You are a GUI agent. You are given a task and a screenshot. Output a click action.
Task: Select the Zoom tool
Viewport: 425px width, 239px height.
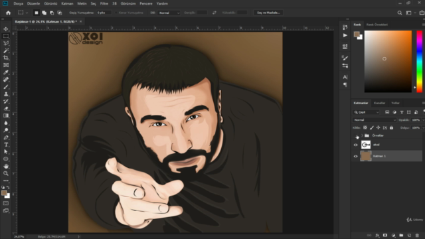pos(6,173)
